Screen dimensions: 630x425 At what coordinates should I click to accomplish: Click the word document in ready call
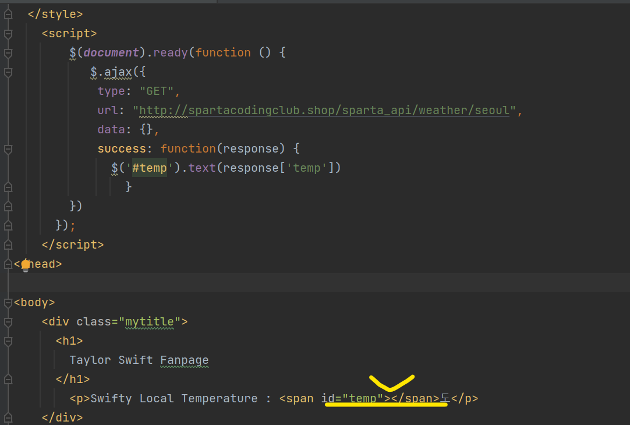pos(111,52)
